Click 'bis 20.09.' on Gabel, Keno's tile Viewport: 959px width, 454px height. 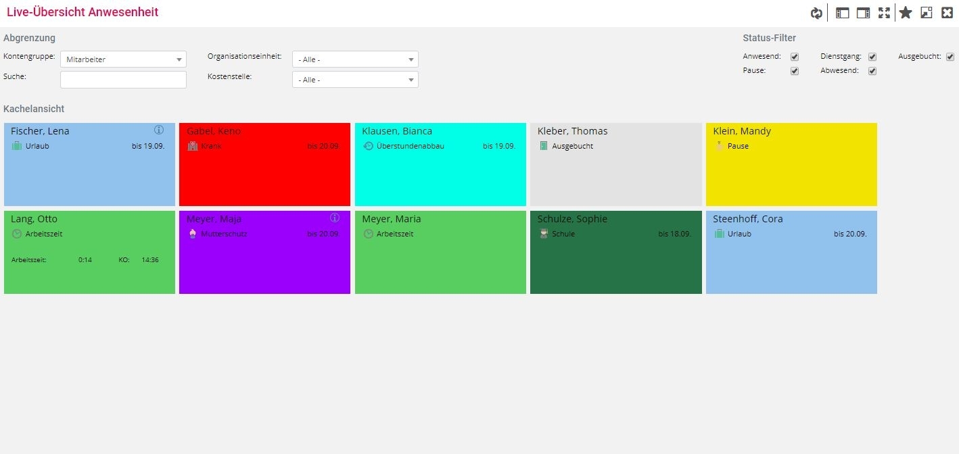pos(323,146)
